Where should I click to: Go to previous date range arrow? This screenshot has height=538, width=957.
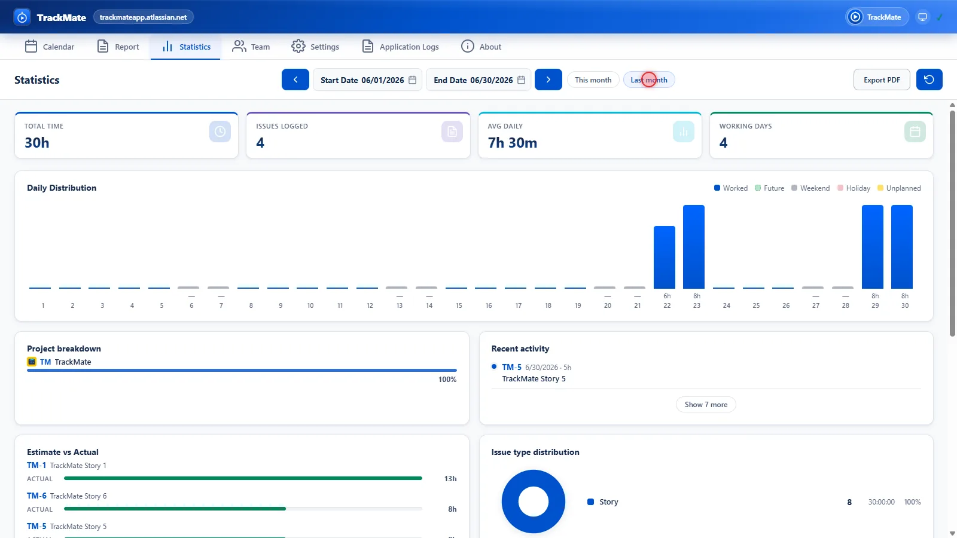tap(295, 80)
